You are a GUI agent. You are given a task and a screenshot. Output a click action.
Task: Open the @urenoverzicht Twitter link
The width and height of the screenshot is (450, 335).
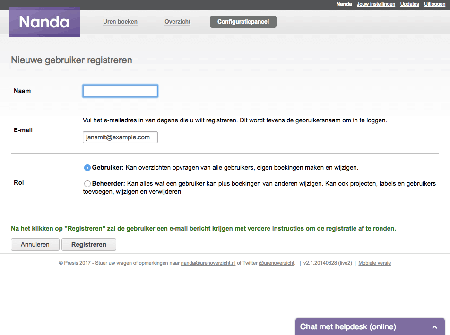point(277,263)
